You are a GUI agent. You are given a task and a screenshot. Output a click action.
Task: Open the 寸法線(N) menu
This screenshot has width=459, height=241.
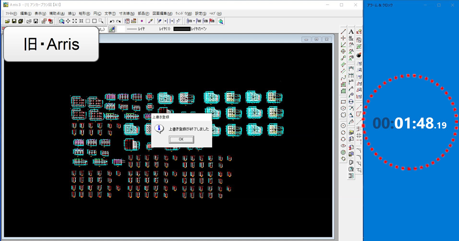coord(127,13)
